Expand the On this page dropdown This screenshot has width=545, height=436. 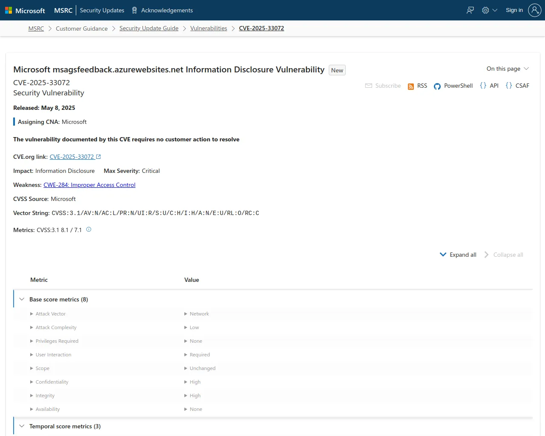[x=508, y=69]
